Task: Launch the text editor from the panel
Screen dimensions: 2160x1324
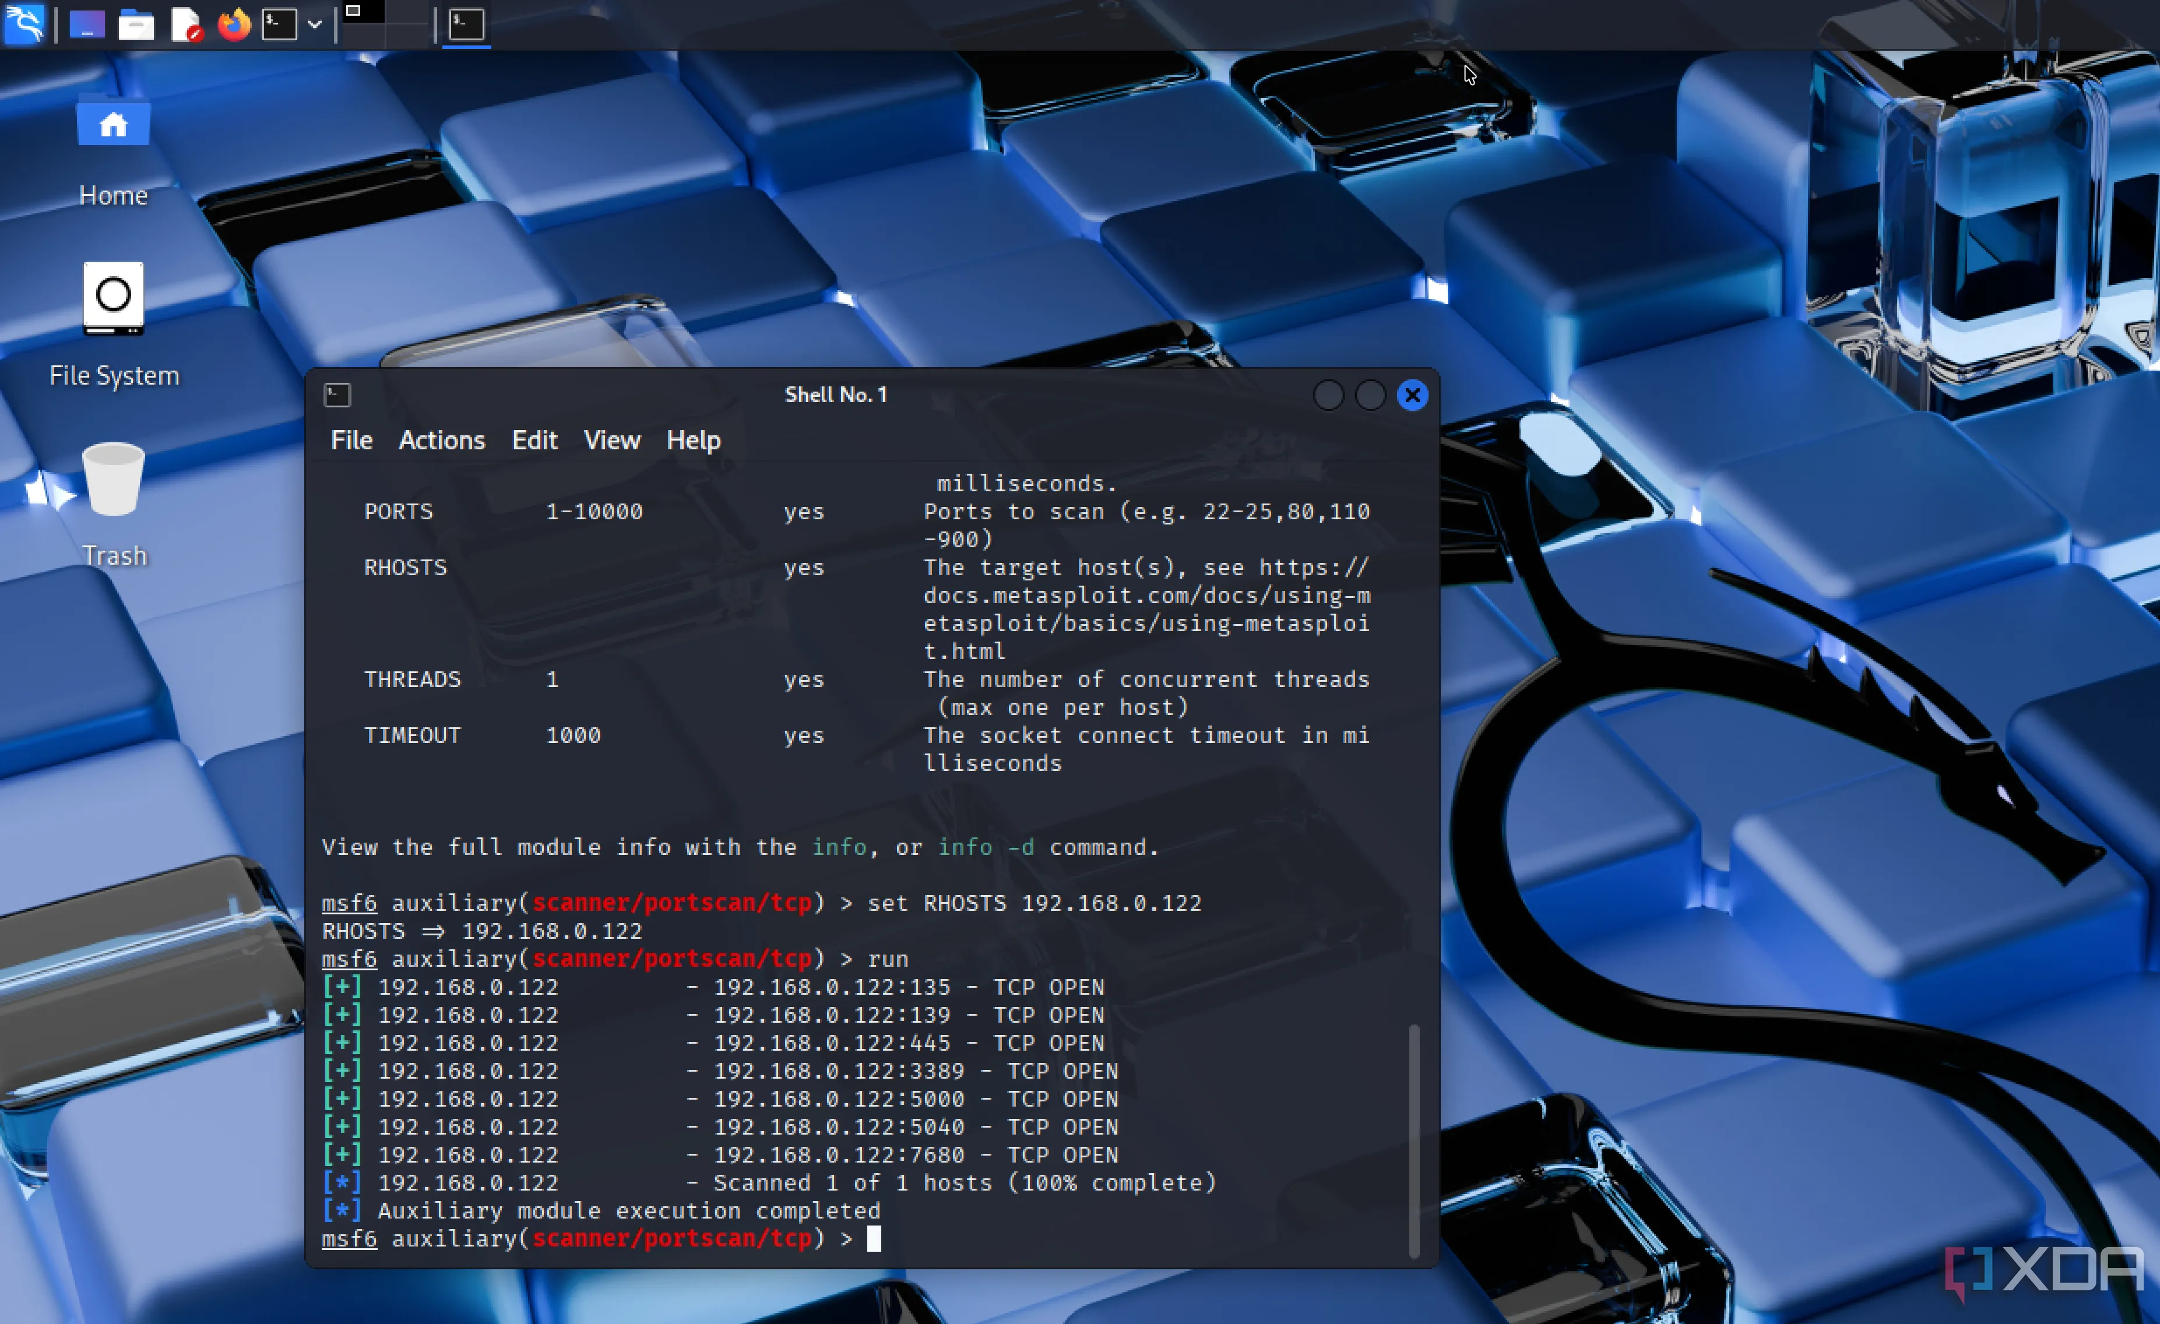Action: (186, 24)
